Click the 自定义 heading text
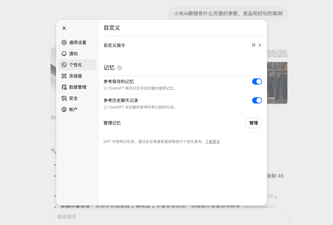333x225 pixels. point(112,28)
